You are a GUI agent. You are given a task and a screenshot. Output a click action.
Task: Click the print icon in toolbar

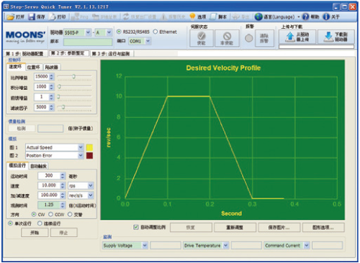[53, 17]
